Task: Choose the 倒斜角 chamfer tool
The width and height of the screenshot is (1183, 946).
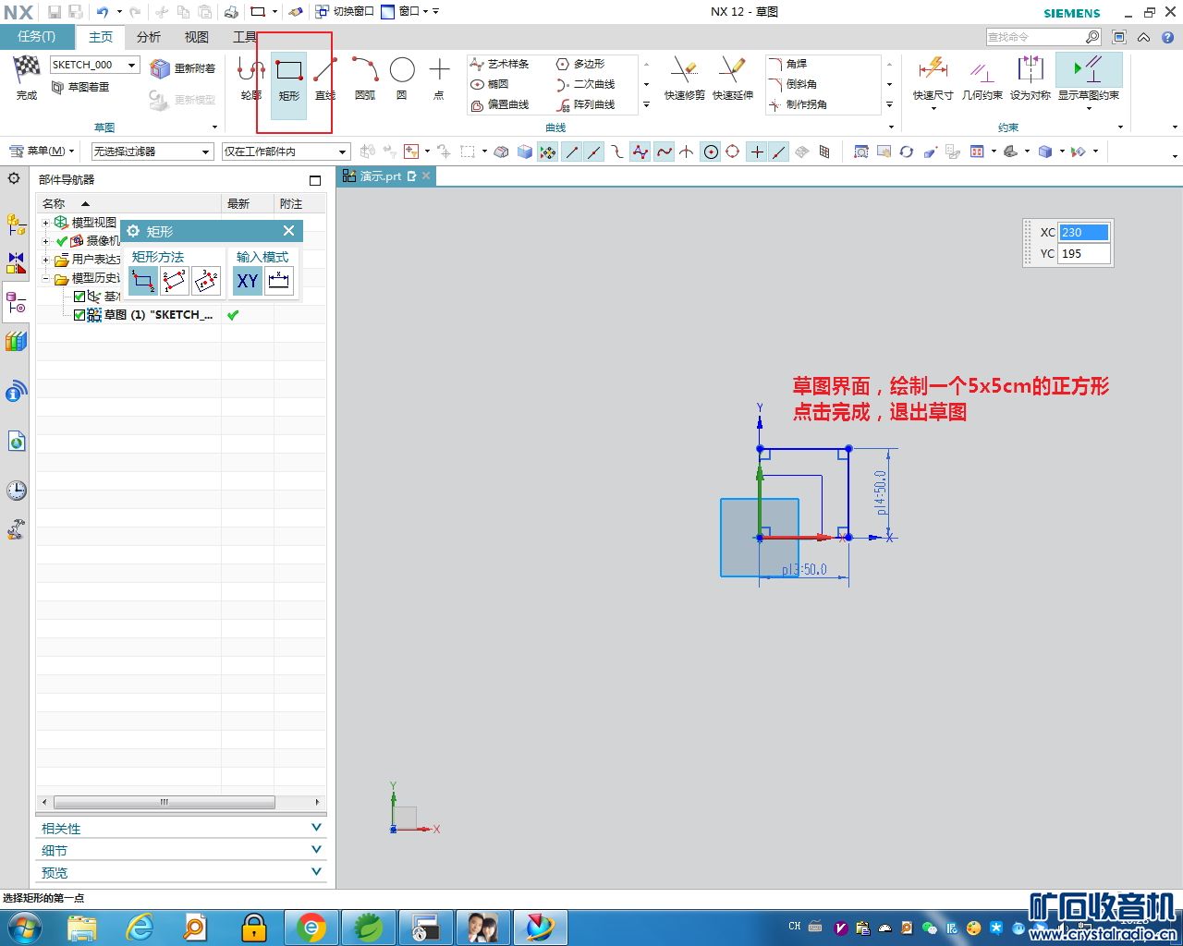Action: [793, 84]
